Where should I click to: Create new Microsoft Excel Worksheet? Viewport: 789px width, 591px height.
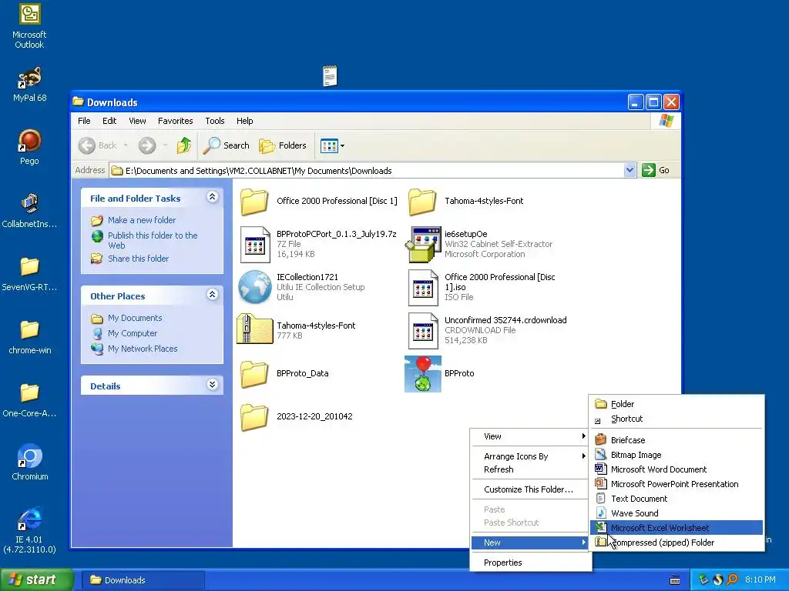pos(677,528)
